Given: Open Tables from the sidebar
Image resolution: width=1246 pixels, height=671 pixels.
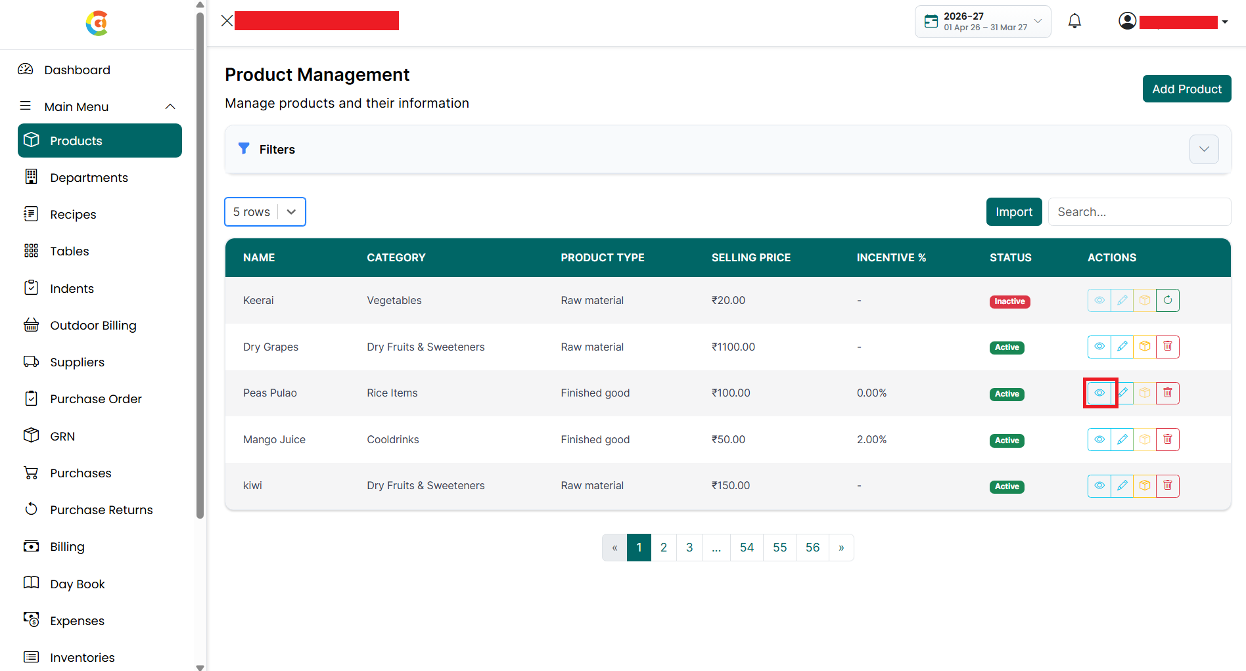Looking at the screenshot, I should coord(100,251).
